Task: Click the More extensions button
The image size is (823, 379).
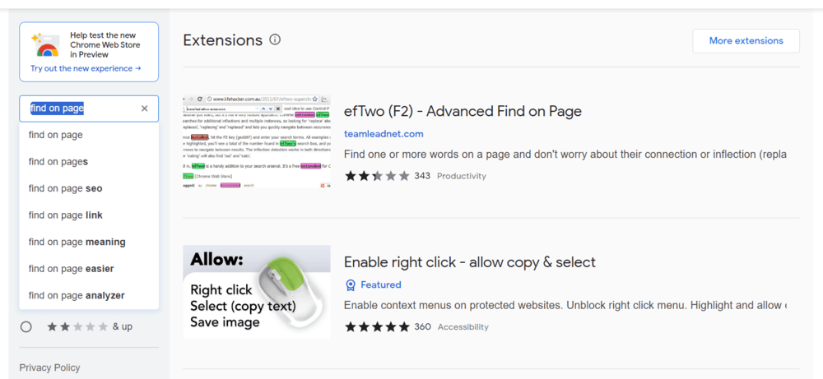Action: [746, 40]
